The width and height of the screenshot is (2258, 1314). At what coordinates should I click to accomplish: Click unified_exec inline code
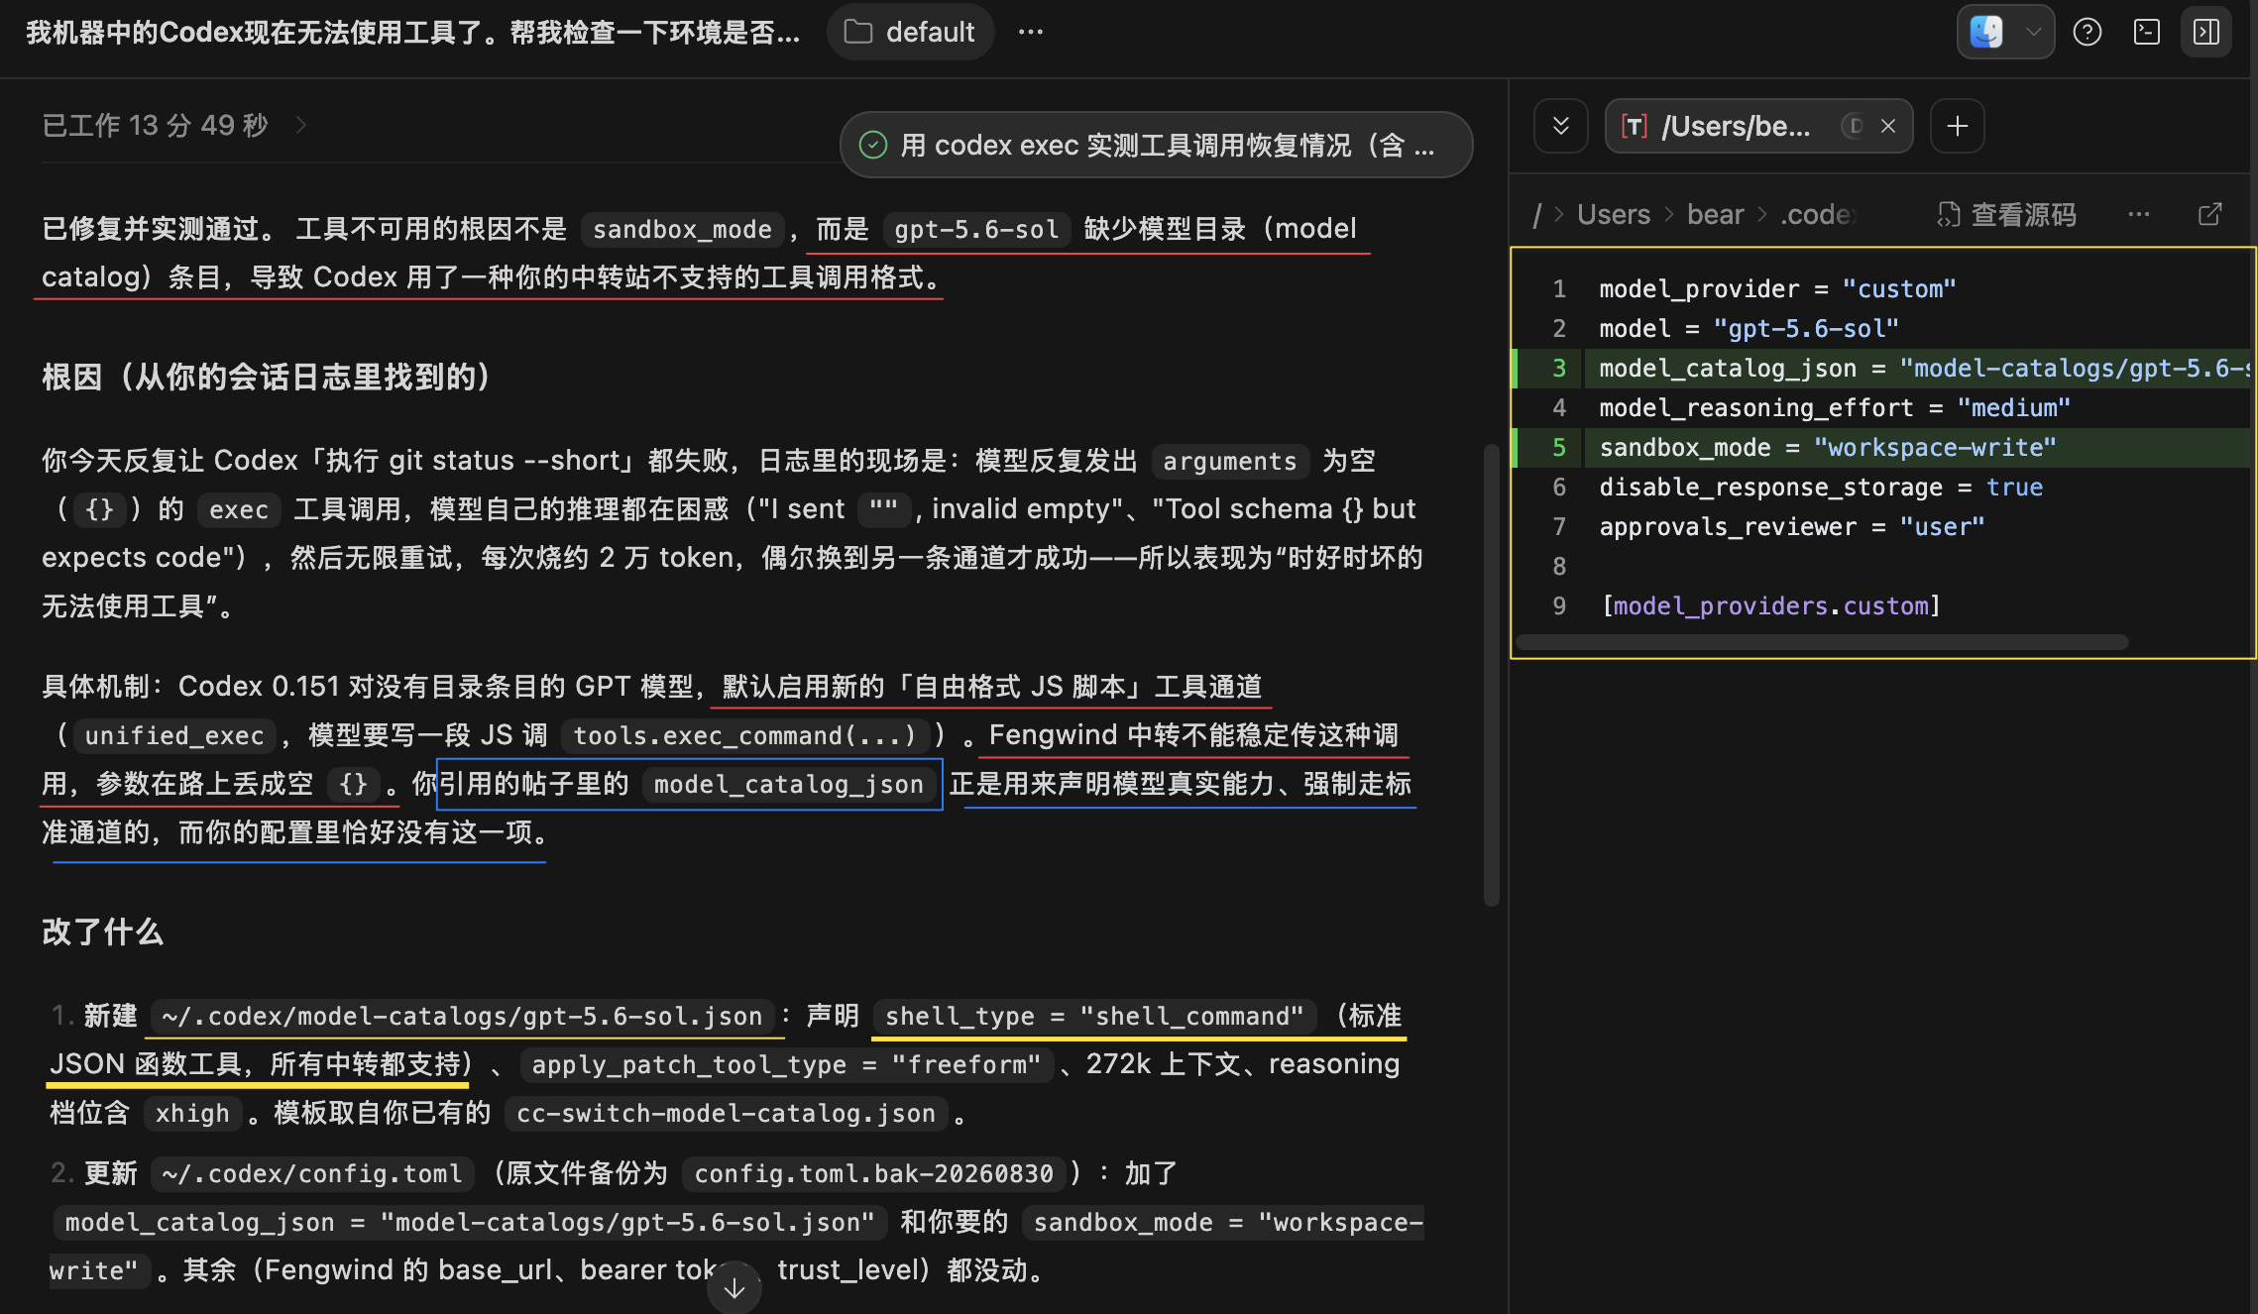(x=174, y=735)
